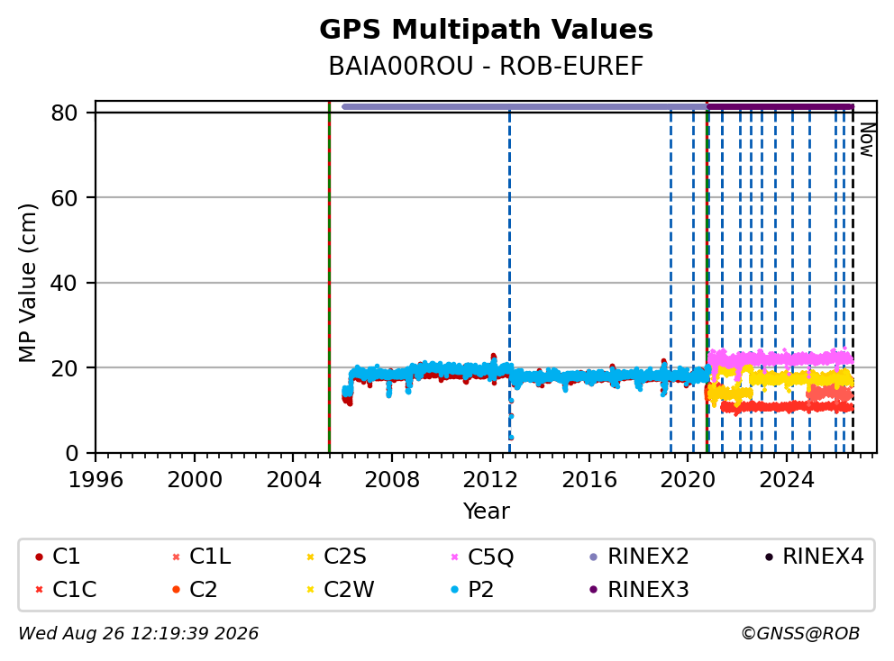
Task: Click the ©GNSS@ROB copyright text
Action: click(800, 634)
